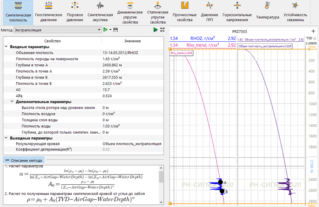Screen dimensions: 319x207
Task: Save the method settings using floppy disk icon
Action: [x=115, y=30]
